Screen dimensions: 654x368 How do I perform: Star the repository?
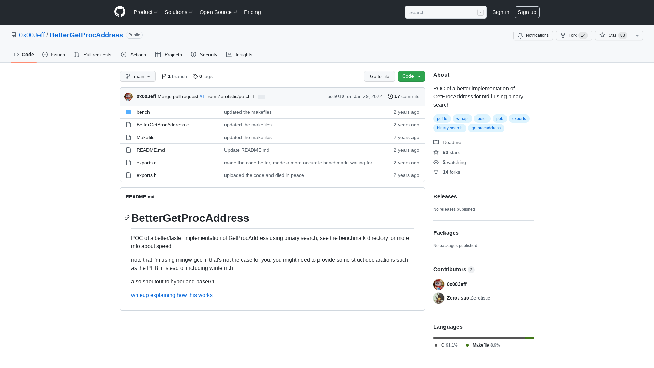(x=613, y=35)
